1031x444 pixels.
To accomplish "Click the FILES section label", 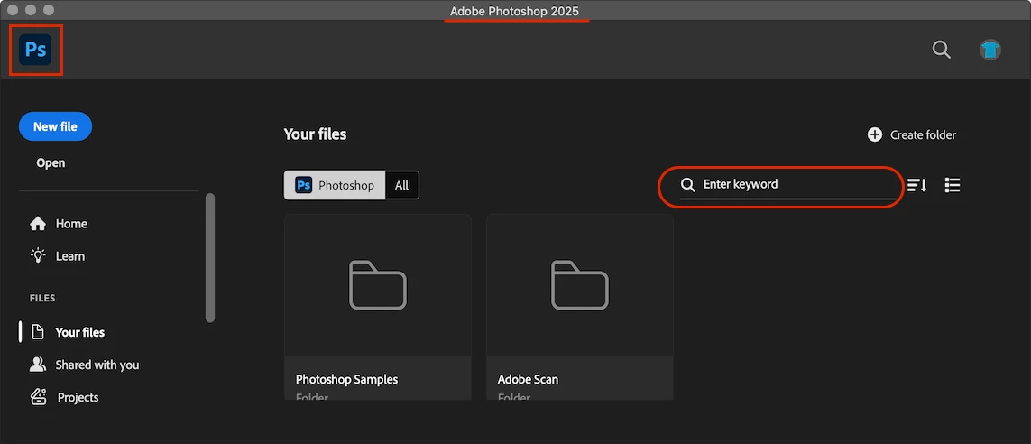I will pos(42,298).
